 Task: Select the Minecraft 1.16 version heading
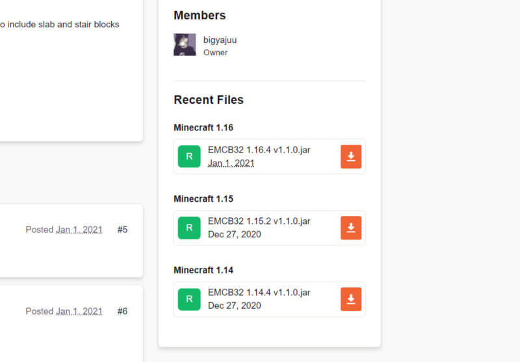click(203, 128)
